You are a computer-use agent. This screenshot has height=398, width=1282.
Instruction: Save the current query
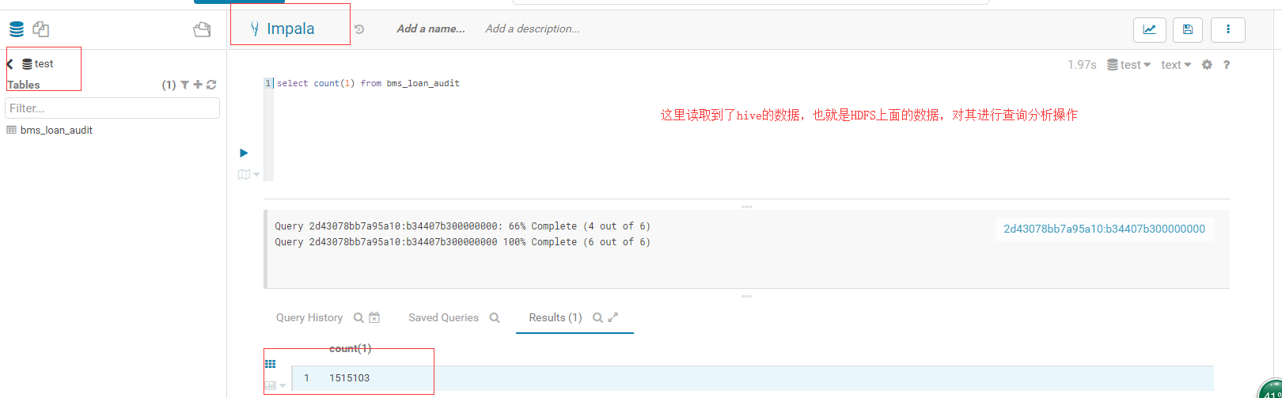pos(1188,29)
